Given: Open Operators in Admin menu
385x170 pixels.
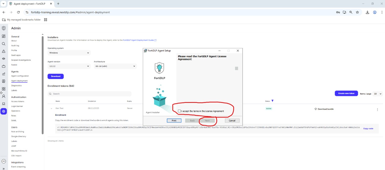Looking at the screenshot, I should tap(16, 111).
